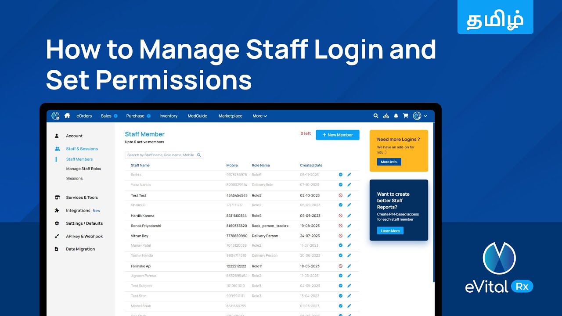Open the Sales menu
Screen dimensions: 562x316
[x=106, y=116]
